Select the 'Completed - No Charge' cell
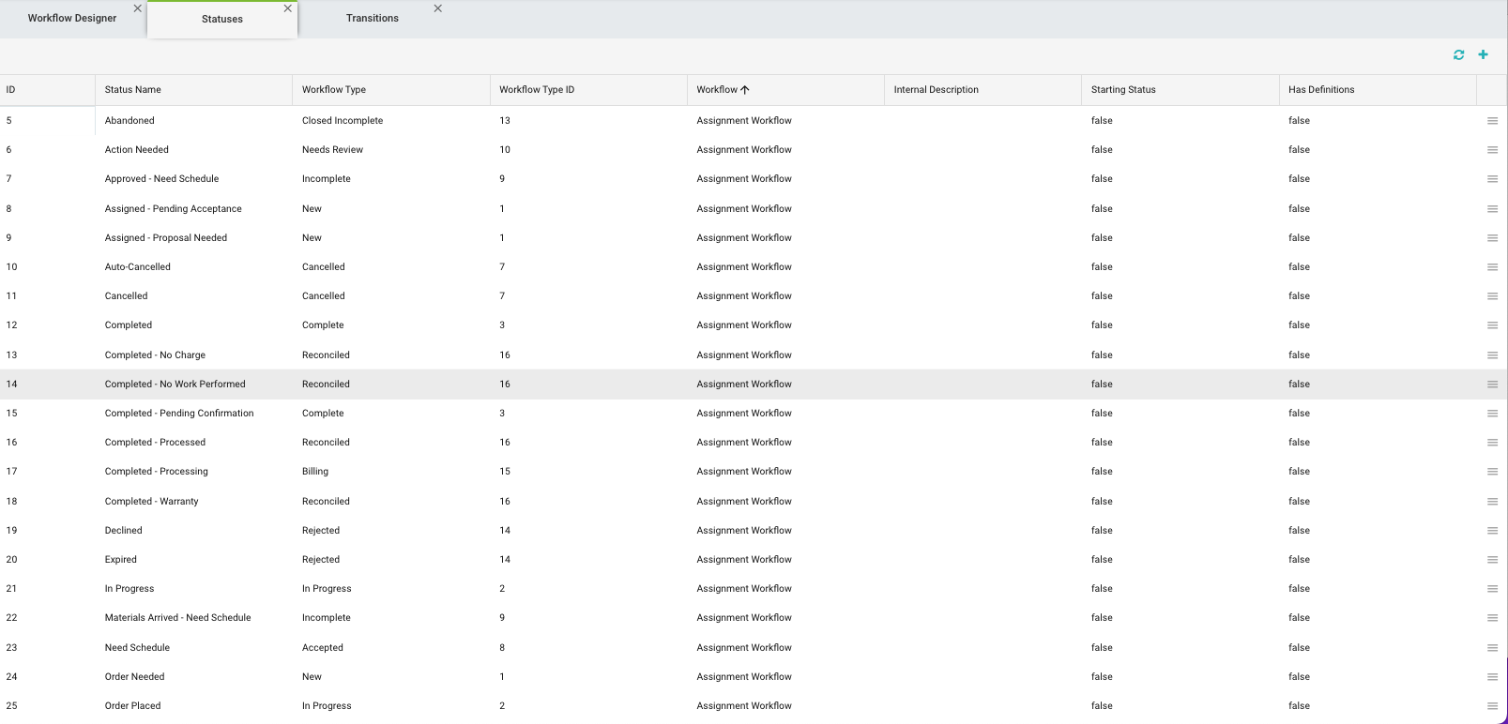 pos(193,355)
